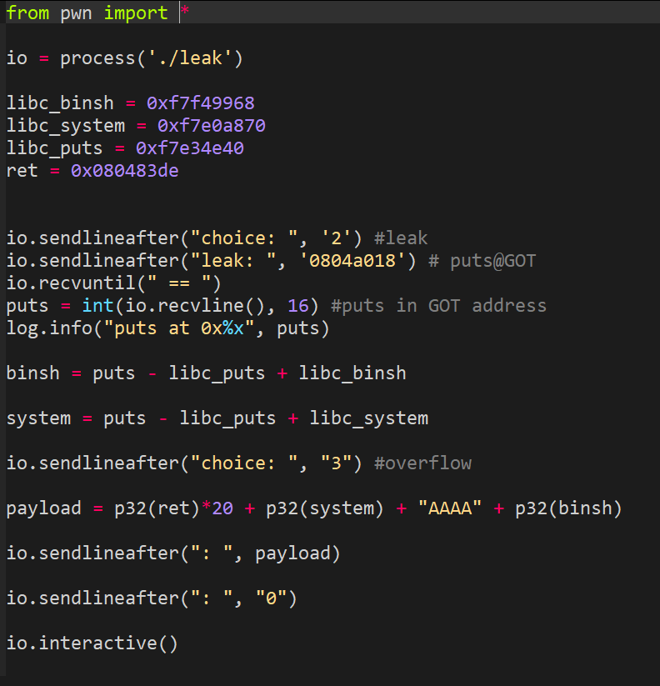Click the libc_puts variable definition
This screenshot has height=686, width=660.
[125, 148]
